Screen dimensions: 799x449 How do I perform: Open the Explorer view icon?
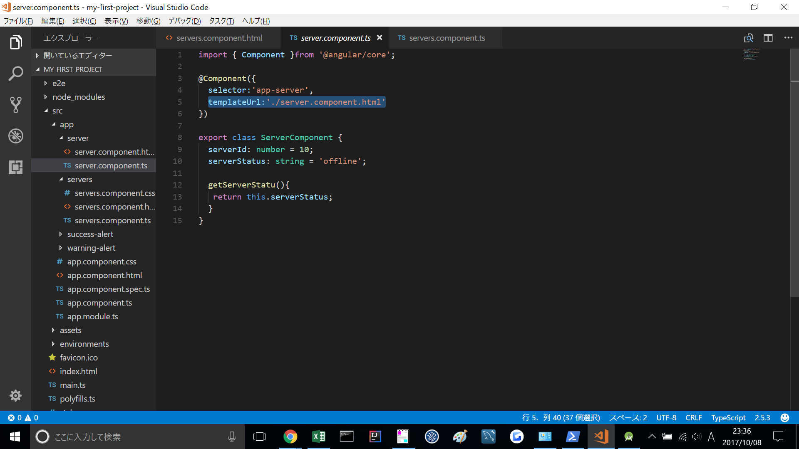[16, 42]
